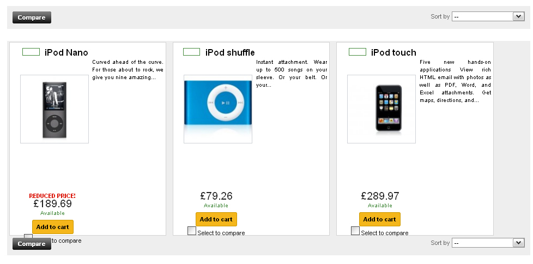Open the bottom Sort by dropdown
Viewport: 533px width, 264px height.
pyautogui.click(x=488, y=243)
